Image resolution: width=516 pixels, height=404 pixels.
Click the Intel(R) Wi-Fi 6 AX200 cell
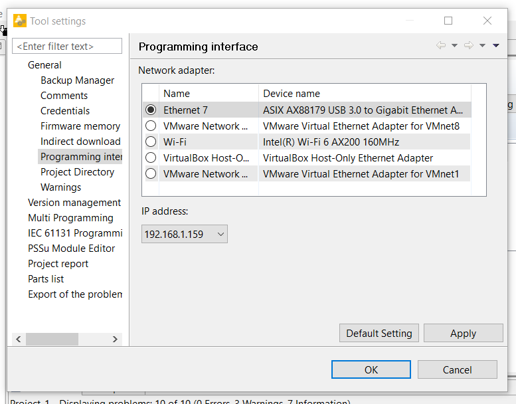coord(365,142)
